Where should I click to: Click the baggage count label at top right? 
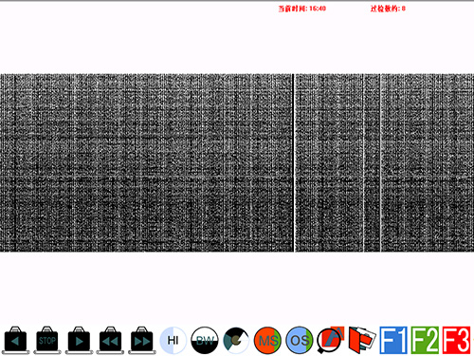click(388, 9)
